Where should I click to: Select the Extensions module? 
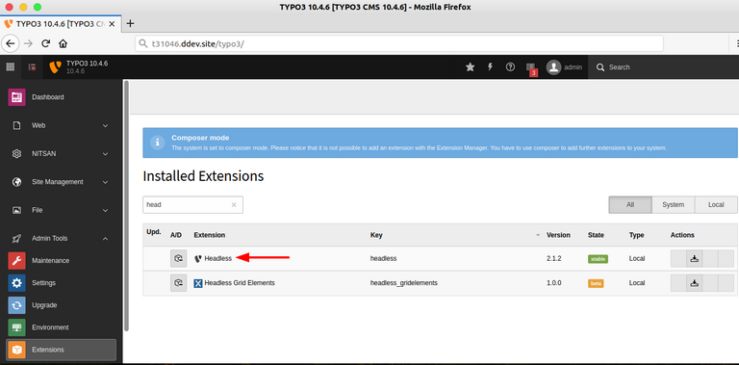62,350
